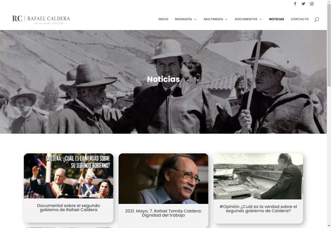331x228 pixels.
Task: Click the Caldera documentary thumbnail image
Action: point(69,176)
